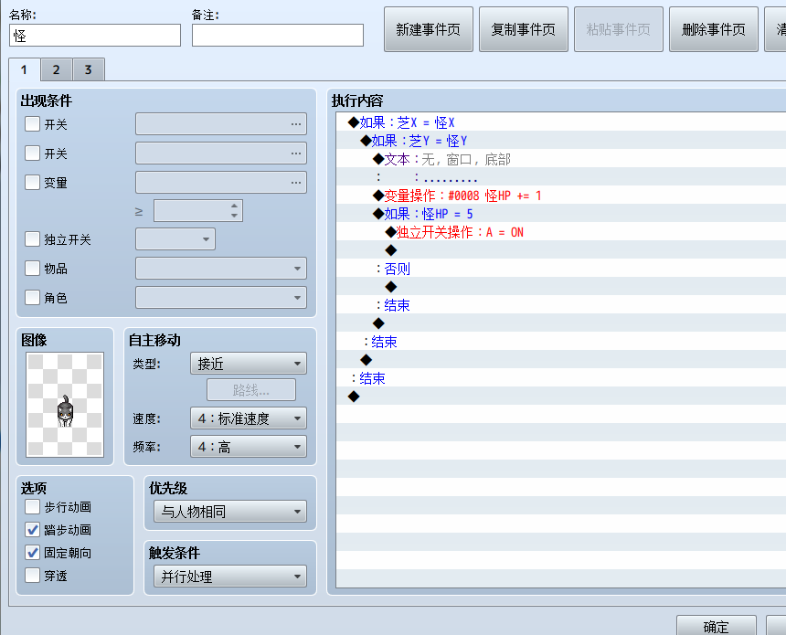
Task: Click the 变量 value stepper arrows
Action: [234, 210]
